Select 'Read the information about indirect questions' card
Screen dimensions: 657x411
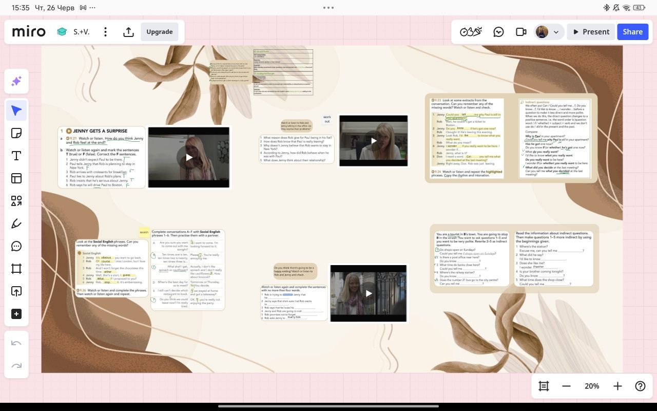coord(554,258)
